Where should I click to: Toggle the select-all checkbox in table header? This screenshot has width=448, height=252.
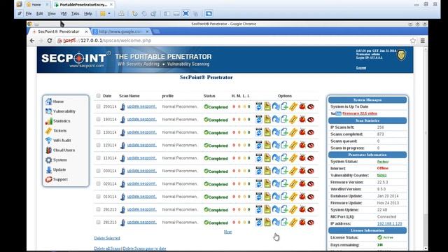pyautogui.click(x=98, y=96)
